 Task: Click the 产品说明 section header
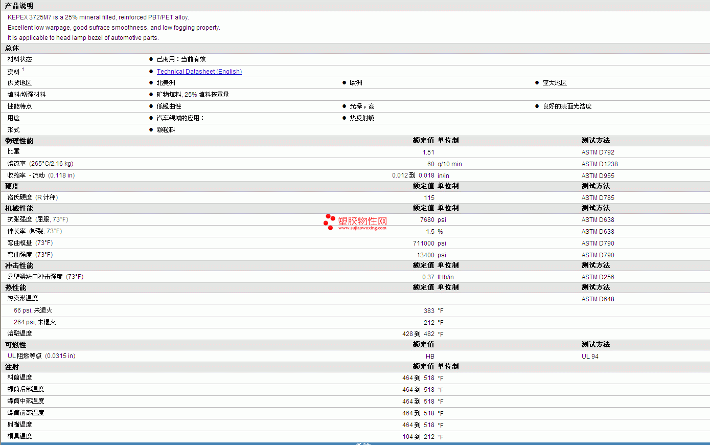(19, 6)
